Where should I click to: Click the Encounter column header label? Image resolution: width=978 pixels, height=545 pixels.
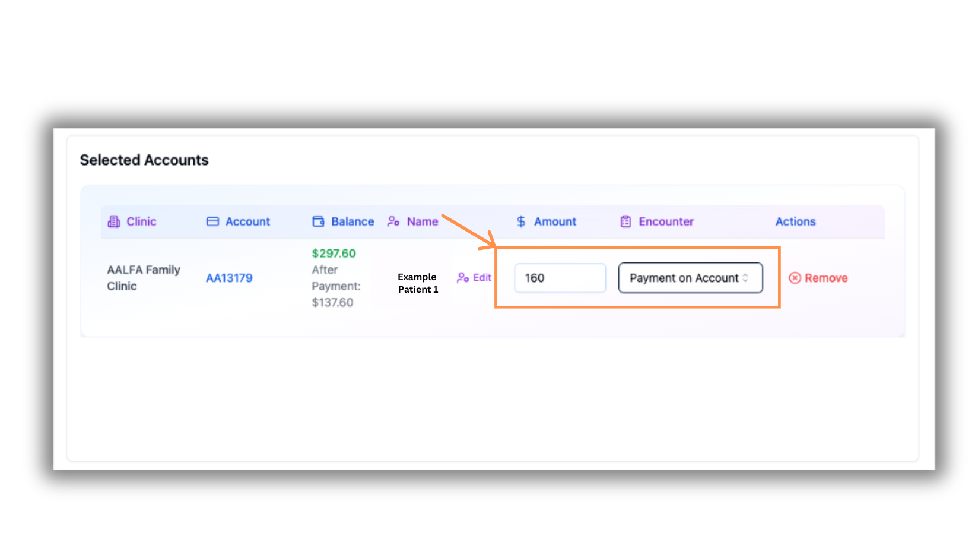(x=666, y=221)
